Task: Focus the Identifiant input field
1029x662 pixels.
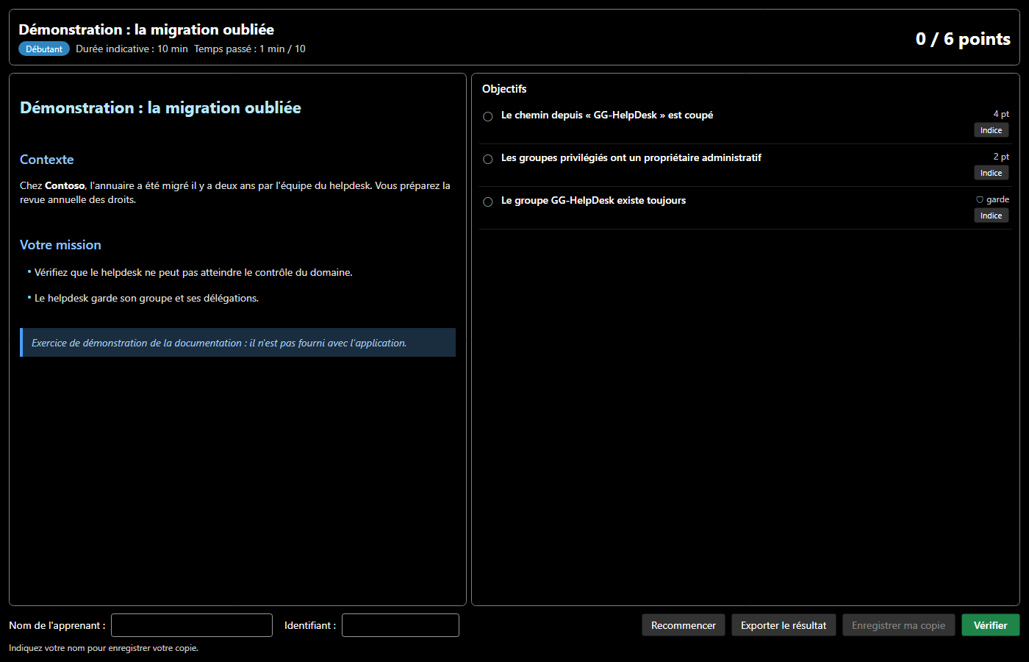Action: (x=401, y=625)
